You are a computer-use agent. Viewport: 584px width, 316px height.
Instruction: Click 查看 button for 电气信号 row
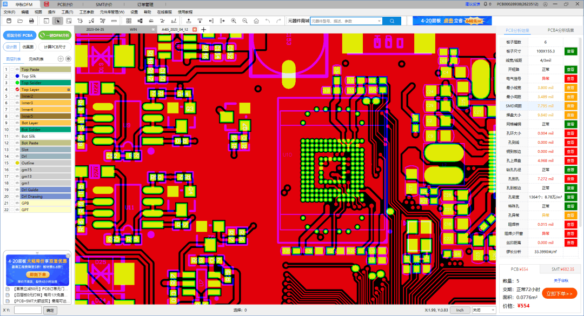click(x=570, y=78)
